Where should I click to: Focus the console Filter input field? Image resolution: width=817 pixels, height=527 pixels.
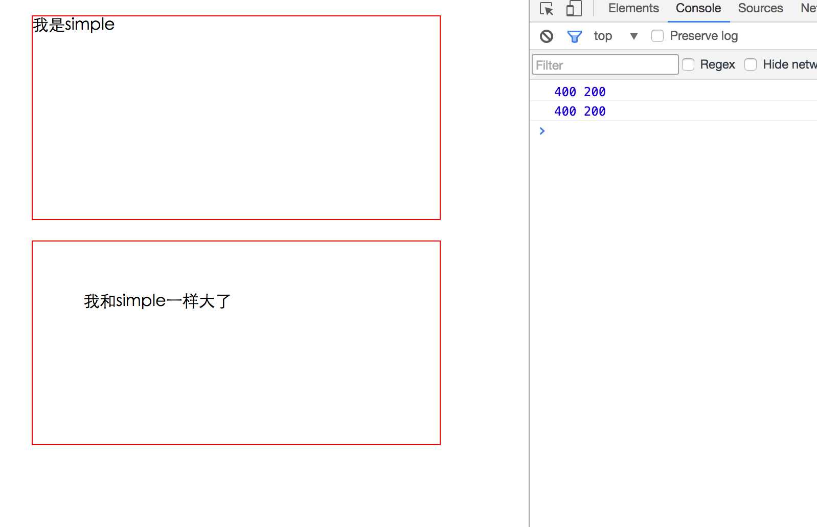point(605,65)
